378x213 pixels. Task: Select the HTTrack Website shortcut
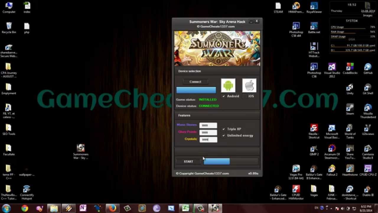314,50
